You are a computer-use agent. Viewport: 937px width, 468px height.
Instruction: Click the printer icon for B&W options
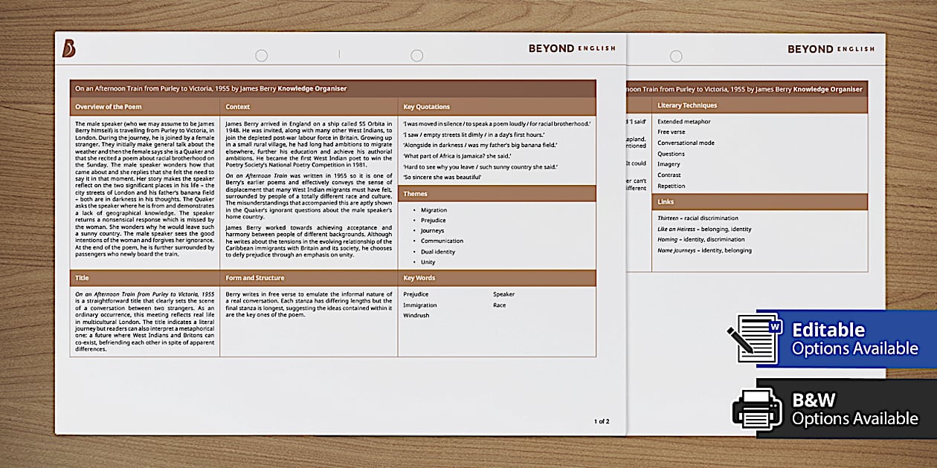click(x=756, y=409)
